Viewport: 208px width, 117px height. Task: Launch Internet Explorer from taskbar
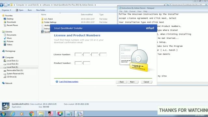(13, 114)
